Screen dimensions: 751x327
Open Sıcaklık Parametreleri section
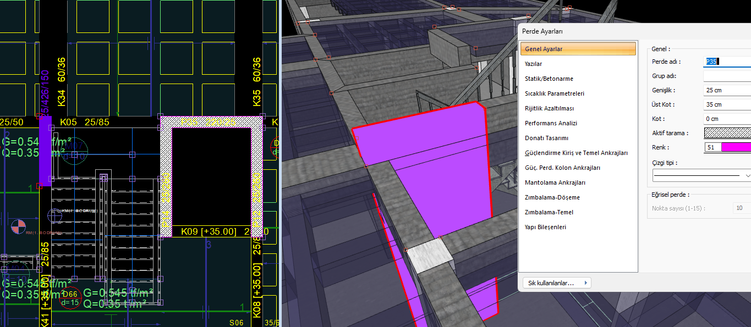[554, 93]
